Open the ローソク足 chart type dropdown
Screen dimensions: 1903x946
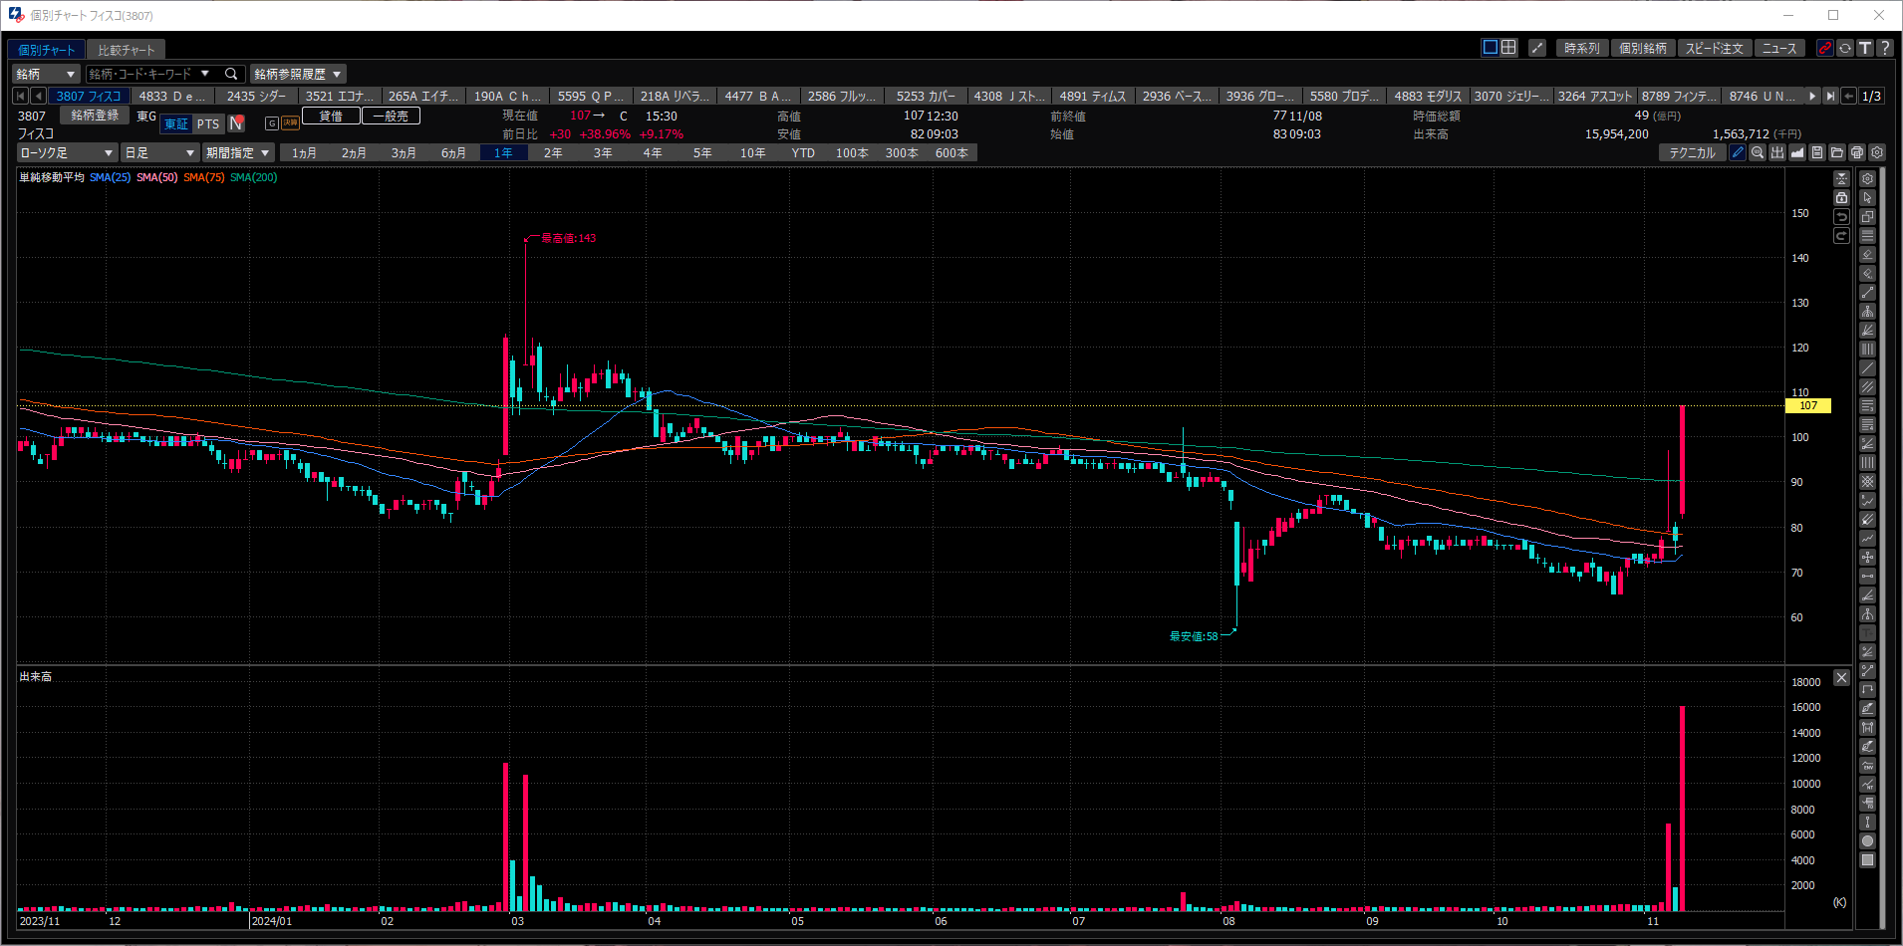[67, 152]
